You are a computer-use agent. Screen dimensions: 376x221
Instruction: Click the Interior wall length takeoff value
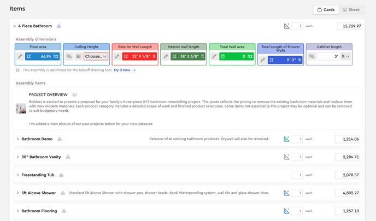pyautogui.click(x=189, y=56)
